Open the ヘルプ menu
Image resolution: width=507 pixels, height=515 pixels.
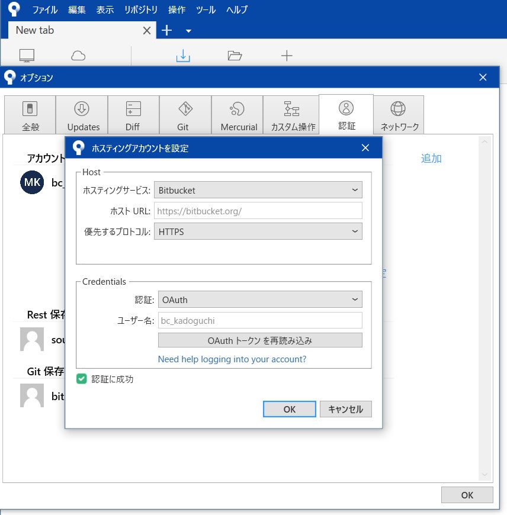pyautogui.click(x=237, y=9)
